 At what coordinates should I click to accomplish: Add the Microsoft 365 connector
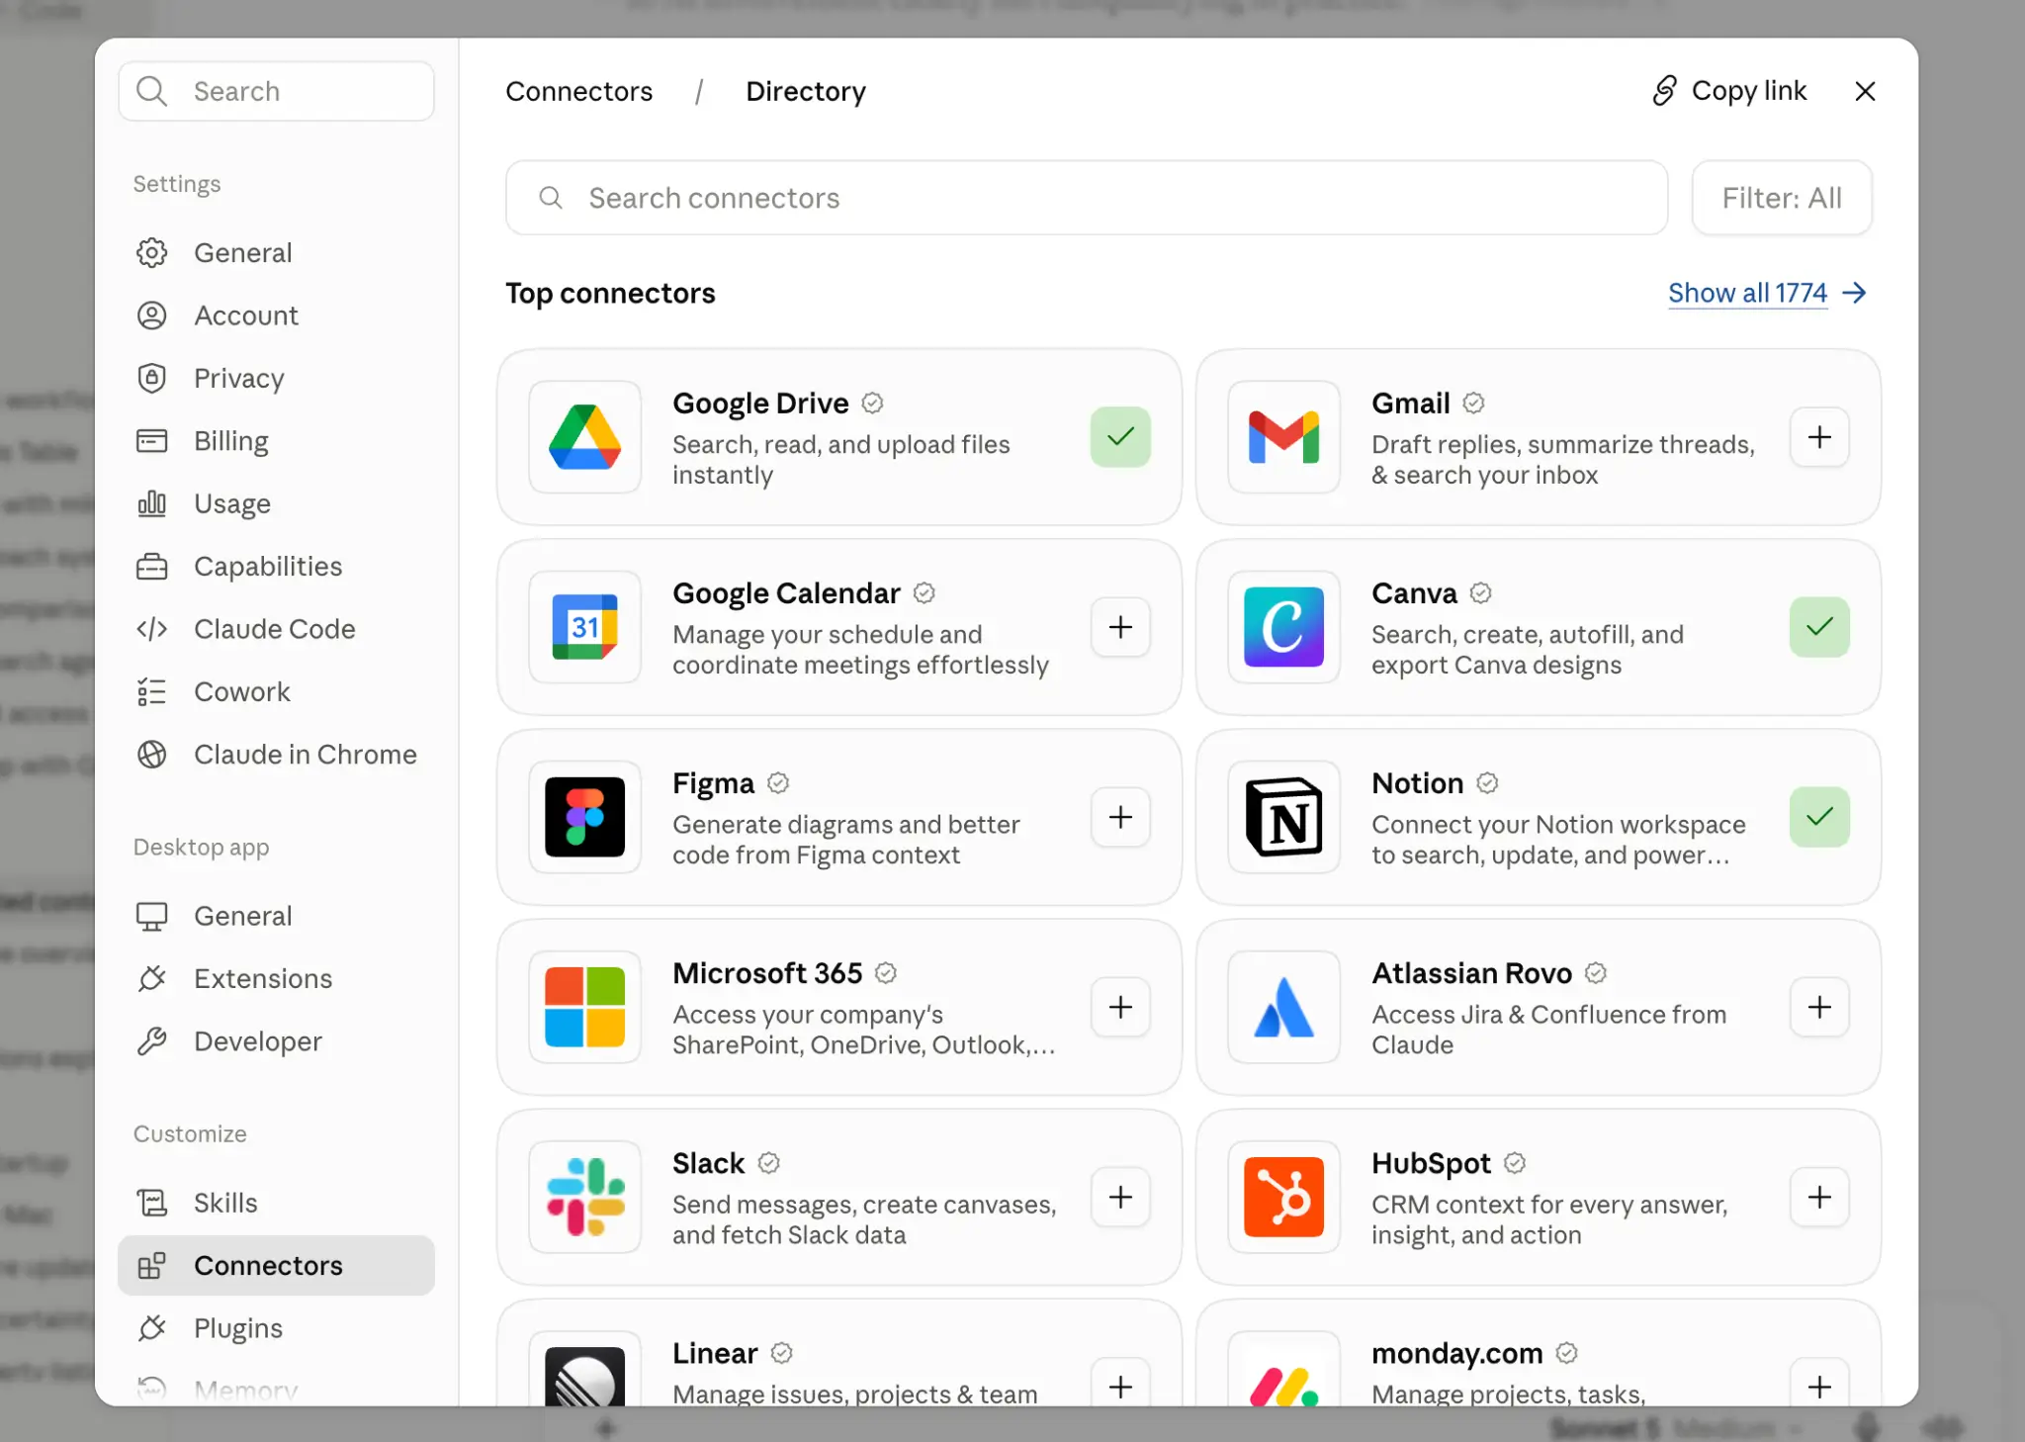1120,1007
